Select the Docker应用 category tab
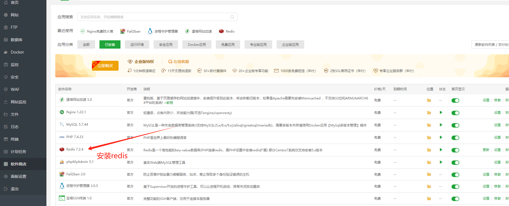 click(x=197, y=44)
